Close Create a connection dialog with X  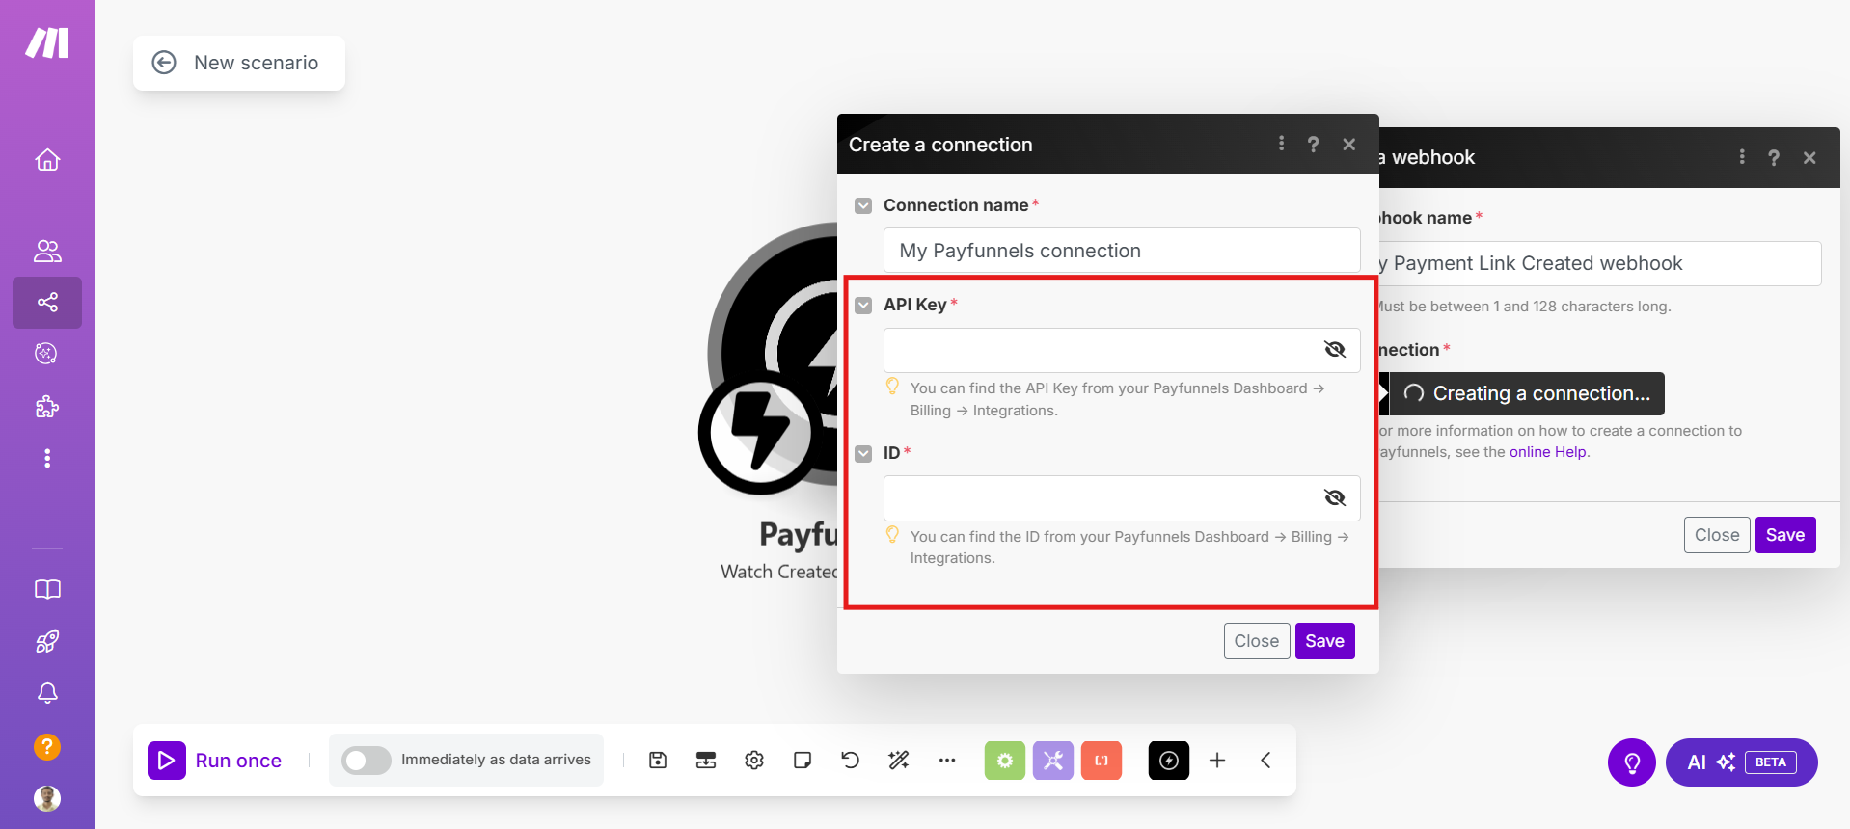[1349, 144]
